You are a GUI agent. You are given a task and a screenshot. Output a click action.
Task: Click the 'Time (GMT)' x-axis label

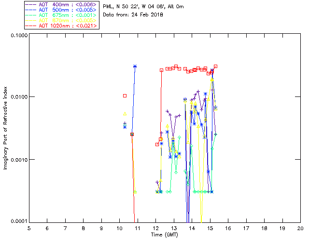[x=165, y=235]
